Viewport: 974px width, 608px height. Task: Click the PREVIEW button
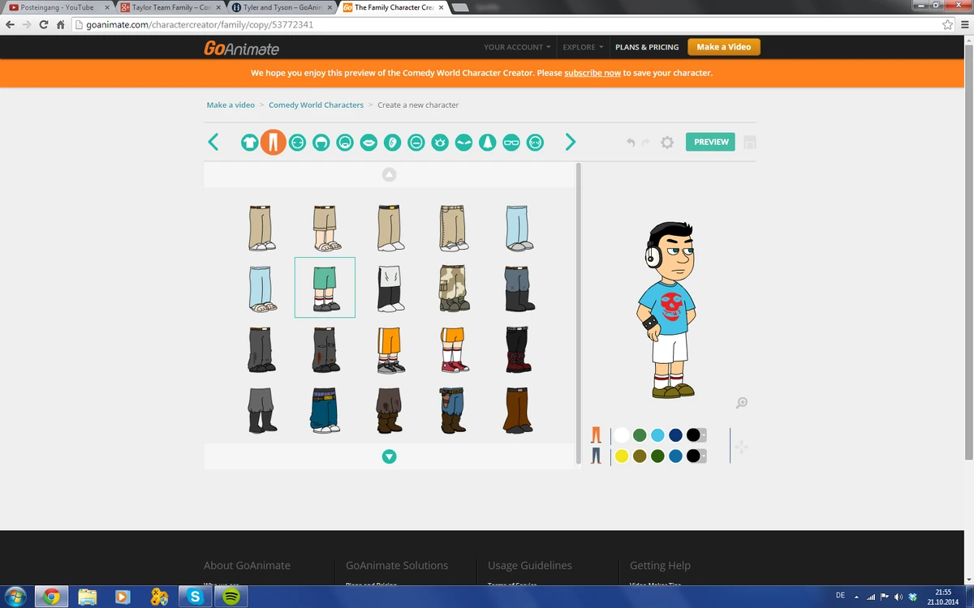tap(709, 142)
